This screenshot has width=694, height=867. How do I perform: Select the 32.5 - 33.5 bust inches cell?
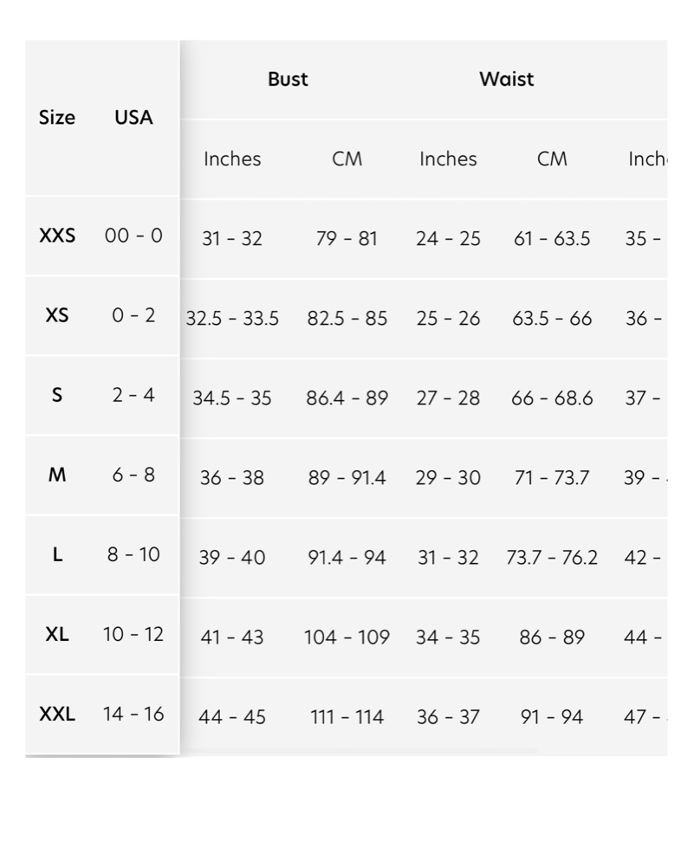click(232, 319)
